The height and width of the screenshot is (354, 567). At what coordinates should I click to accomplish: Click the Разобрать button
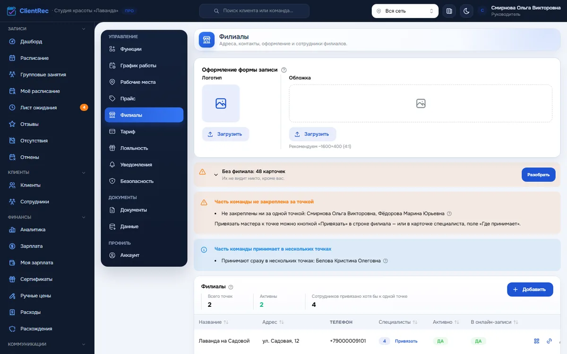point(539,175)
